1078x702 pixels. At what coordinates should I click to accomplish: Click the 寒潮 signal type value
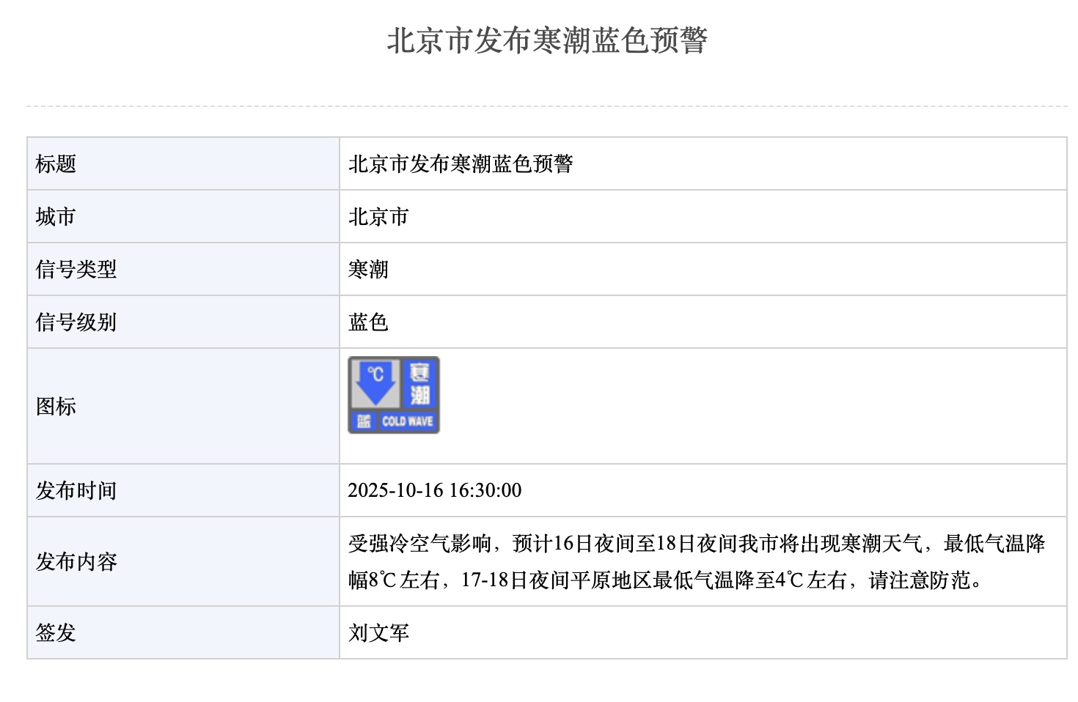(x=368, y=270)
